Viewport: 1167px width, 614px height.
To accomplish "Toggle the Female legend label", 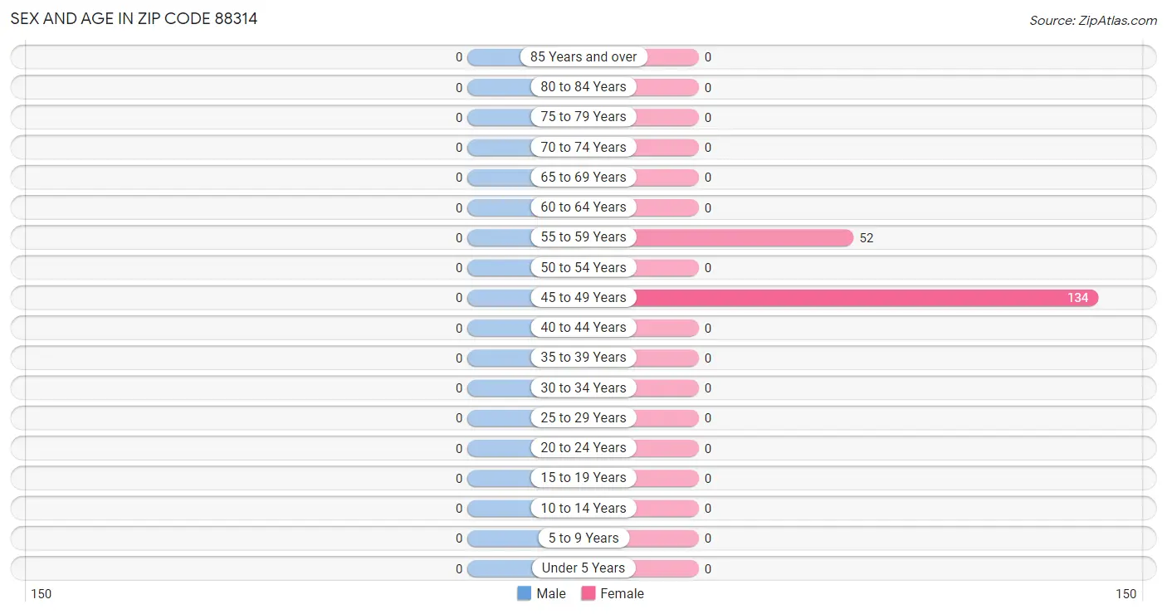I will 623,593.
